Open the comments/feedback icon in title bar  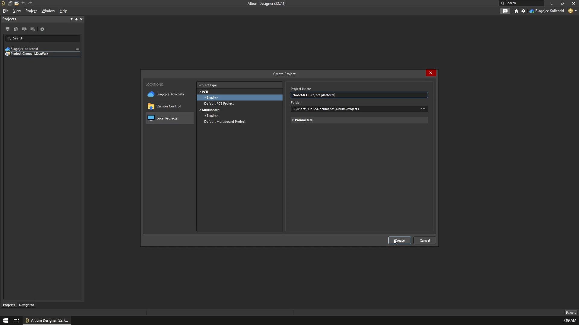pos(505,11)
